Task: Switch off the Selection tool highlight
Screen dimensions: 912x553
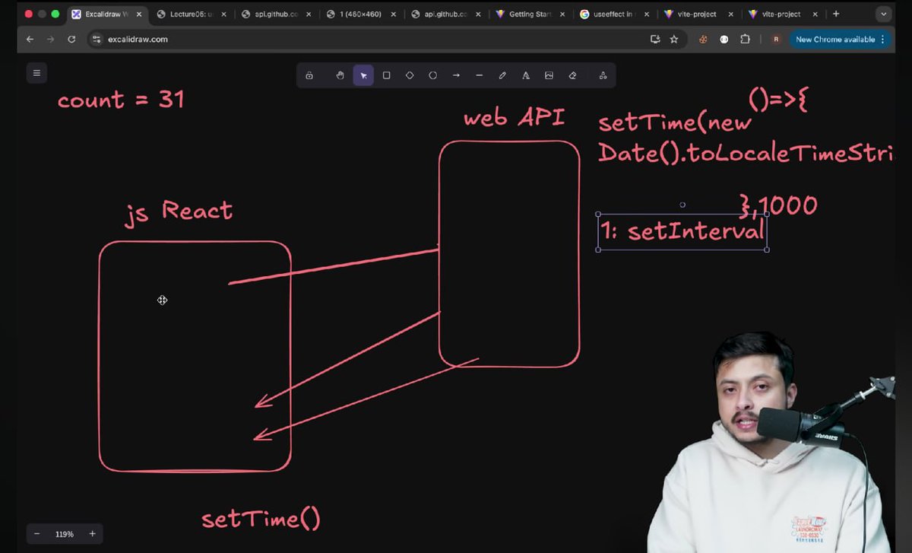Action: pyautogui.click(x=363, y=75)
